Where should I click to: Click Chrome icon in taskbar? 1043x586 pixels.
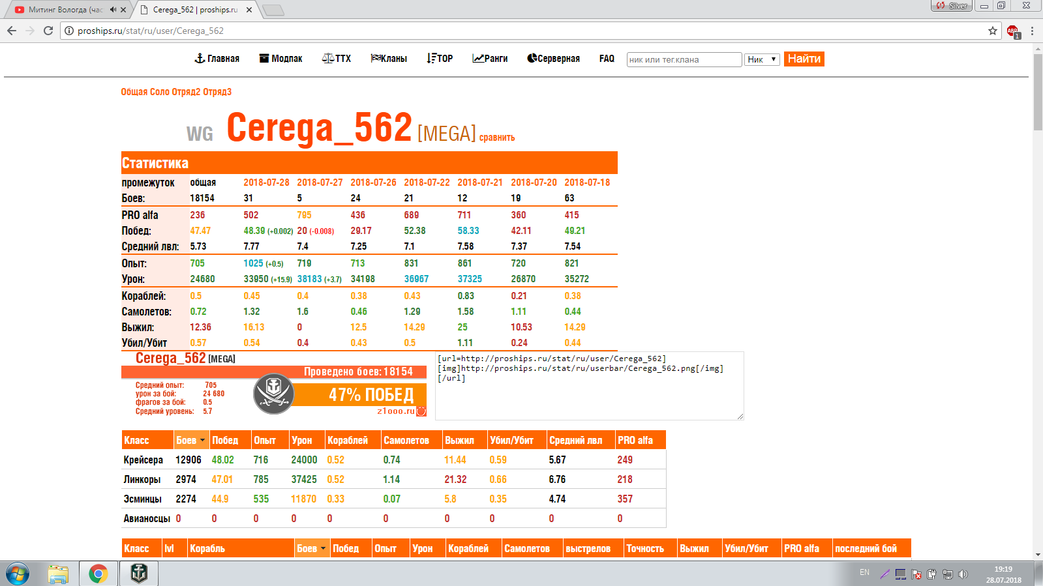(98, 574)
